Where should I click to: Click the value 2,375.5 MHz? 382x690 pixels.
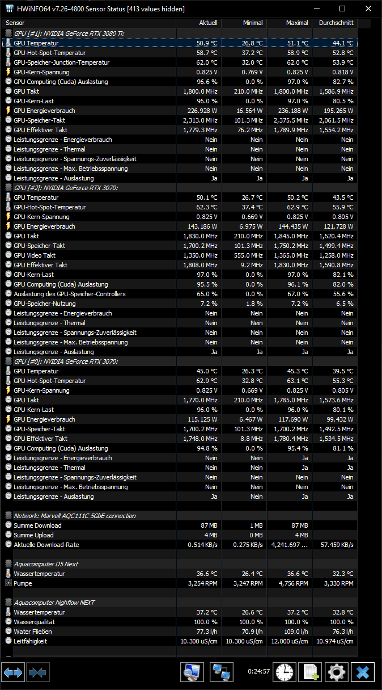(x=291, y=120)
